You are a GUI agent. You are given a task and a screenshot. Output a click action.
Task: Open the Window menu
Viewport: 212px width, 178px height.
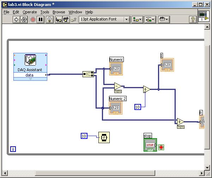click(75, 12)
